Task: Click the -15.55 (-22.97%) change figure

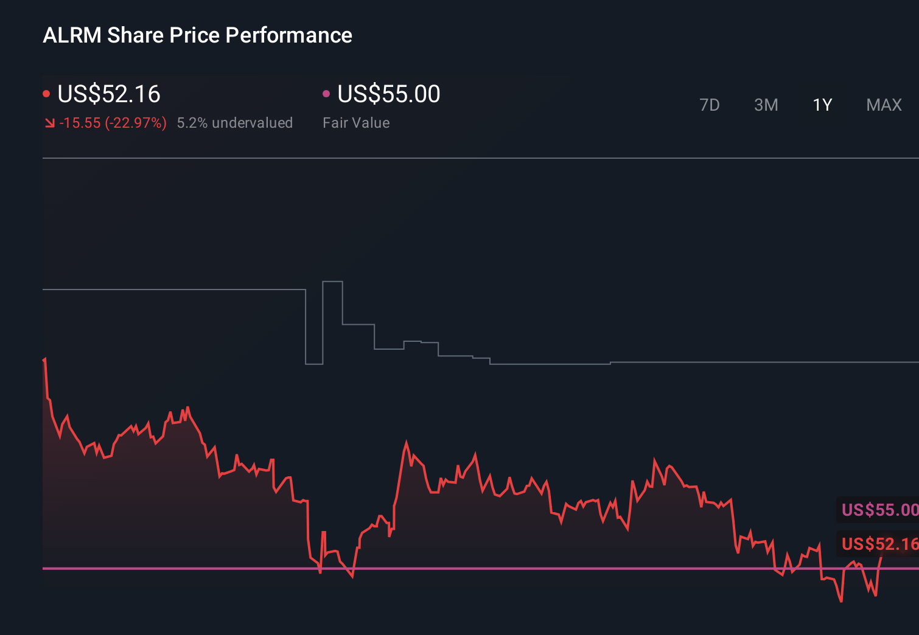Action: pyautogui.click(x=113, y=123)
